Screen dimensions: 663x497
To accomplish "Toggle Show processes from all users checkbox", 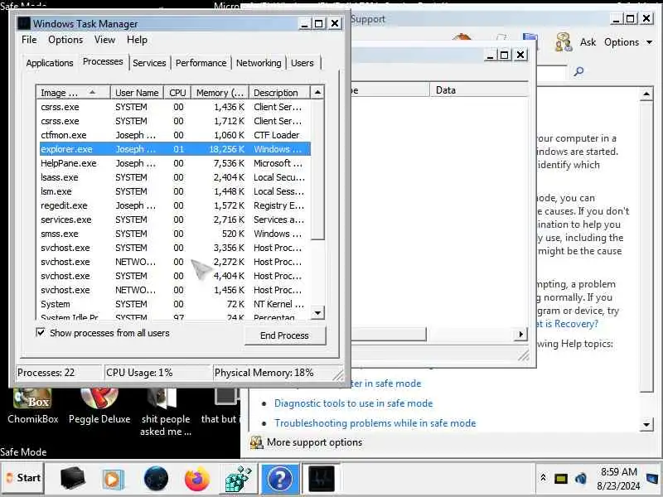I will [x=41, y=333].
